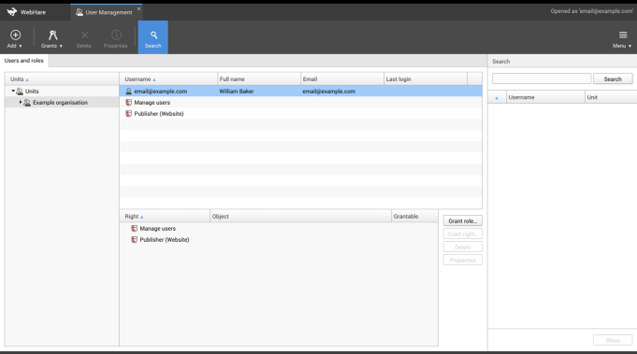Close the User Management tab
The height and width of the screenshot is (354, 637).
click(x=138, y=8)
